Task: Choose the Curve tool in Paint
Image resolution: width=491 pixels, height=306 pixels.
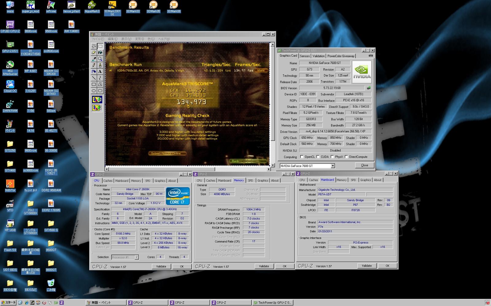Action: click(100, 78)
